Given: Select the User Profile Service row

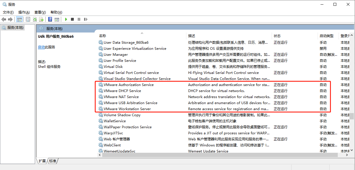Looking at the screenshot, I should coord(120,60).
